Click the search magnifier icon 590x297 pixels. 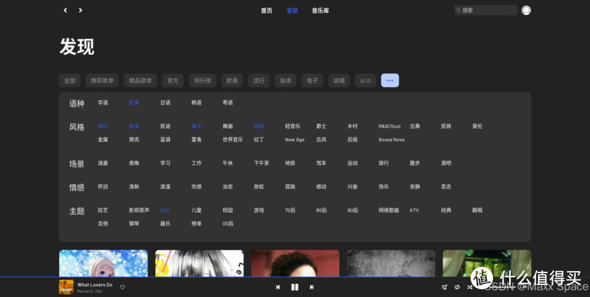[x=458, y=11]
